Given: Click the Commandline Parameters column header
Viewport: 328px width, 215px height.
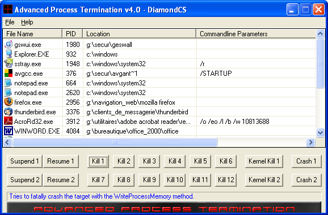Looking at the screenshot, I should [x=256, y=34].
